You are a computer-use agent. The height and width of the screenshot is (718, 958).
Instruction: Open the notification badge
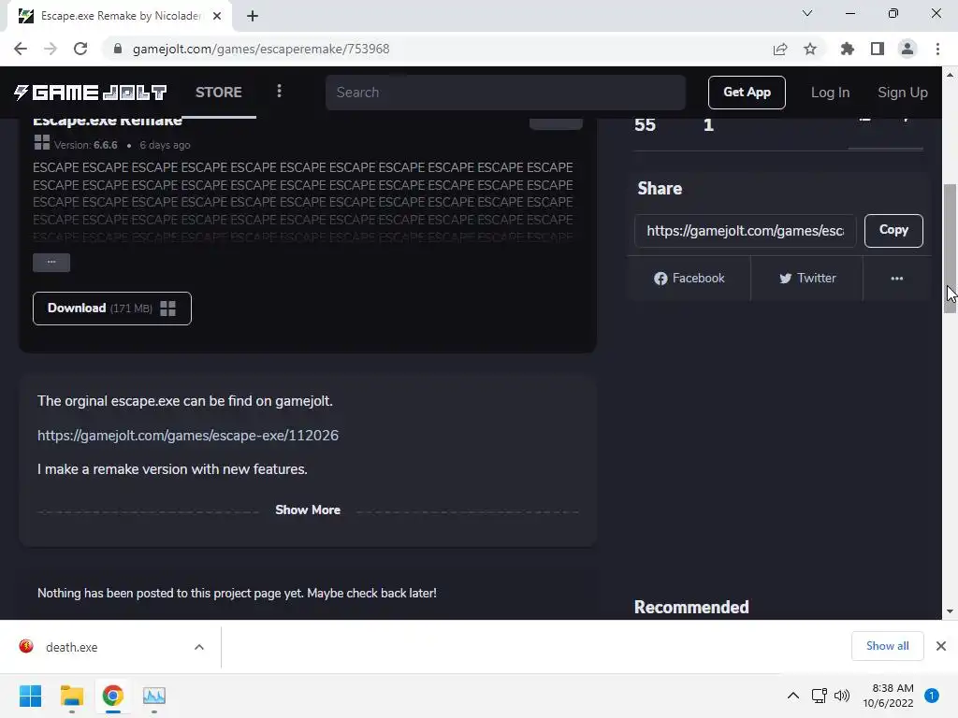click(x=932, y=696)
